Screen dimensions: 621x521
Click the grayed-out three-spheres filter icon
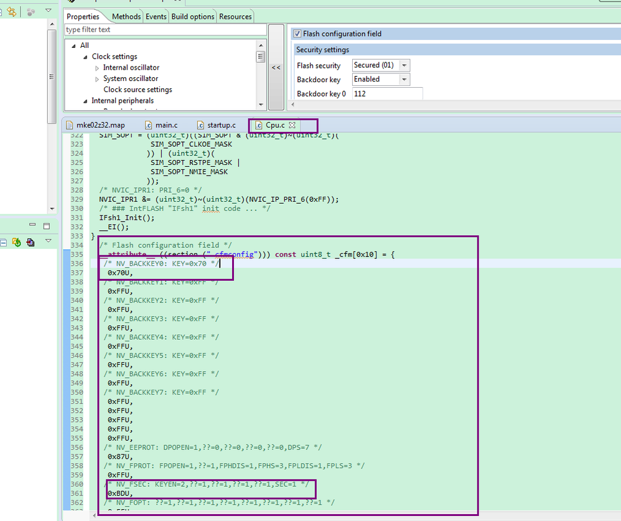(31, 12)
